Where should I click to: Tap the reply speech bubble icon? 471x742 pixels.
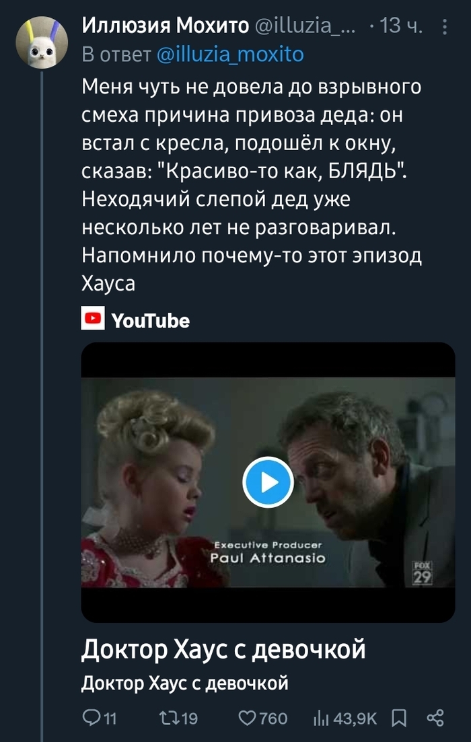[92, 718]
